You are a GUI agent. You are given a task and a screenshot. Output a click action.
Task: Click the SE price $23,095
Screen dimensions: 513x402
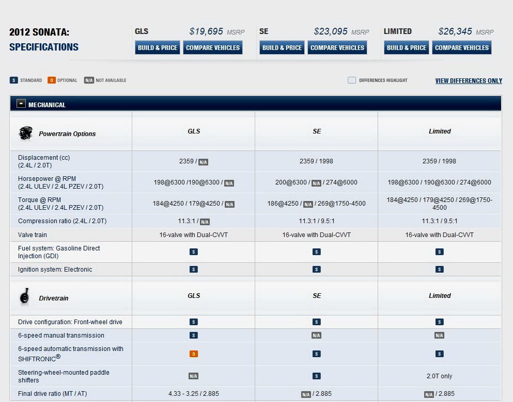(x=331, y=31)
